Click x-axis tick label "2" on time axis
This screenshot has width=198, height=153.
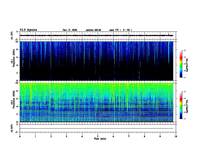point(51,136)
